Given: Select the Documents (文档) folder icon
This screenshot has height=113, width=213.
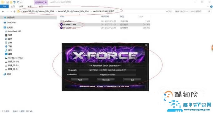Looking at the screenshot, I should (6, 43).
